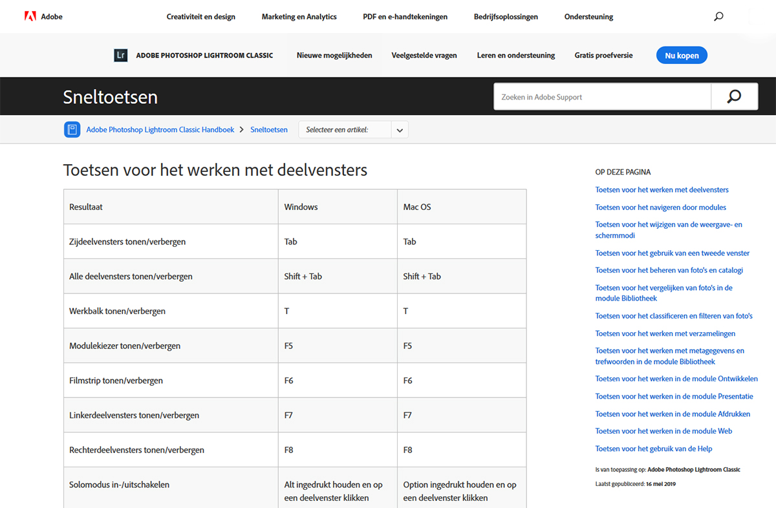Go to Nieuwe mogelijkheden tab
Image resolution: width=776 pixels, height=508 pixels.
click(x=334, y=56)
